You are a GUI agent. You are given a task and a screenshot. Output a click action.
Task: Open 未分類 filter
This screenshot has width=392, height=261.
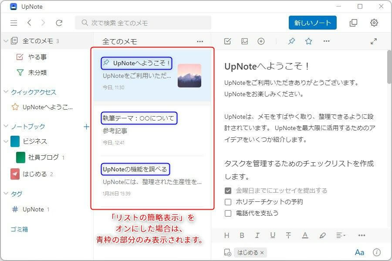[x=37, y=73]
